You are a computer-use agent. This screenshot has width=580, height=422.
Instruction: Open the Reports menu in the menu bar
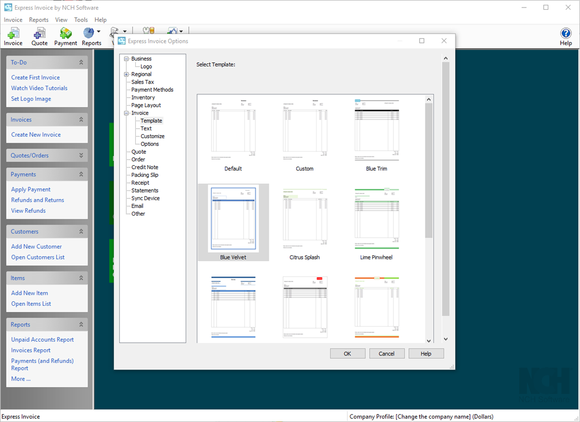(x=39, y=19)
